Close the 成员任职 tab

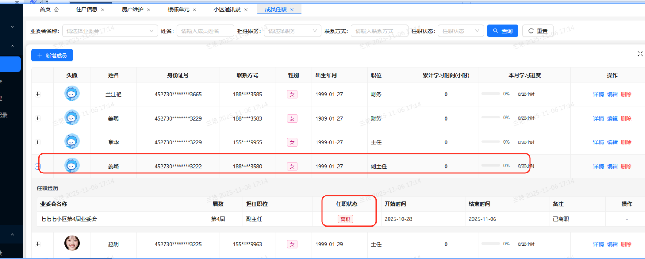(x=292, y=9)
